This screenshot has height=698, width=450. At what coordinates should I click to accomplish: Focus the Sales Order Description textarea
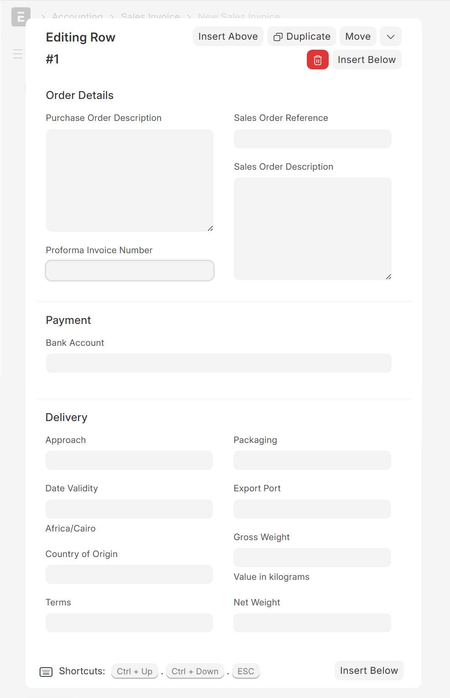click(x=313, y=229)
